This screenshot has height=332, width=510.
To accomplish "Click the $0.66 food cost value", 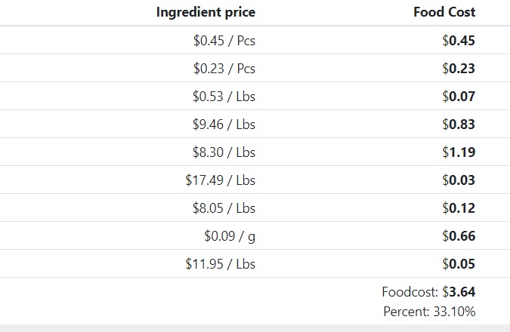I will point(459,236).
